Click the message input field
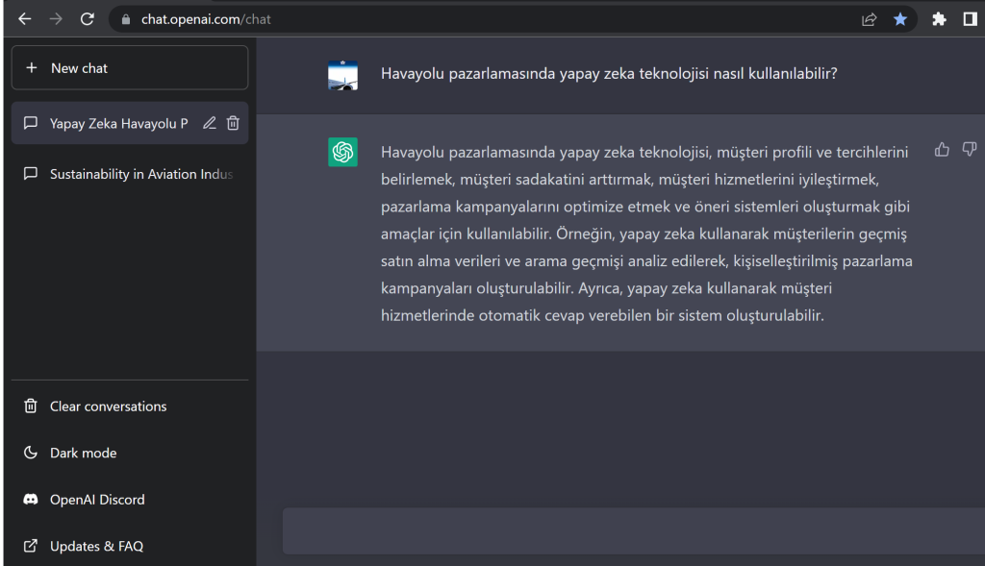Screen dimensions: 985x566 pyautogui.click(x=633, y=530)
